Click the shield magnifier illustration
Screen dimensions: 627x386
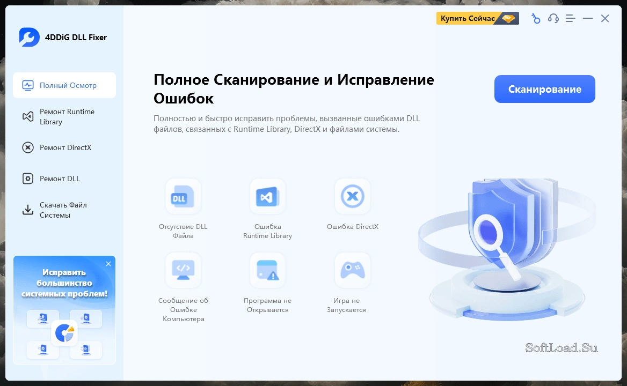coord(507,249)
